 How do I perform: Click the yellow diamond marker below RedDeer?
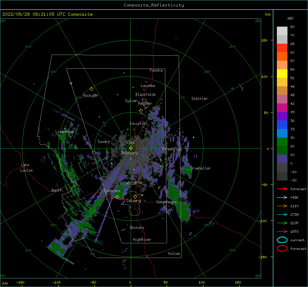pos(141,111)
